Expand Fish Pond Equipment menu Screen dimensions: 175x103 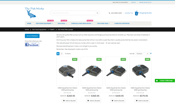tap(44, 24)
